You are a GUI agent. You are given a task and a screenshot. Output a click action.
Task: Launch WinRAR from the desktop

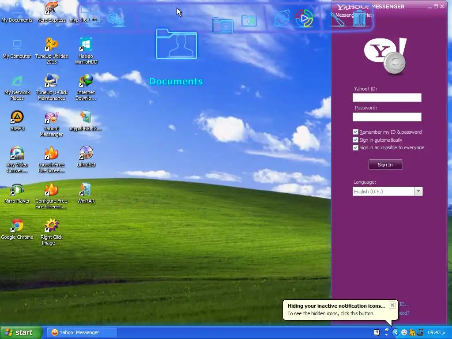(x=86, y=194)
